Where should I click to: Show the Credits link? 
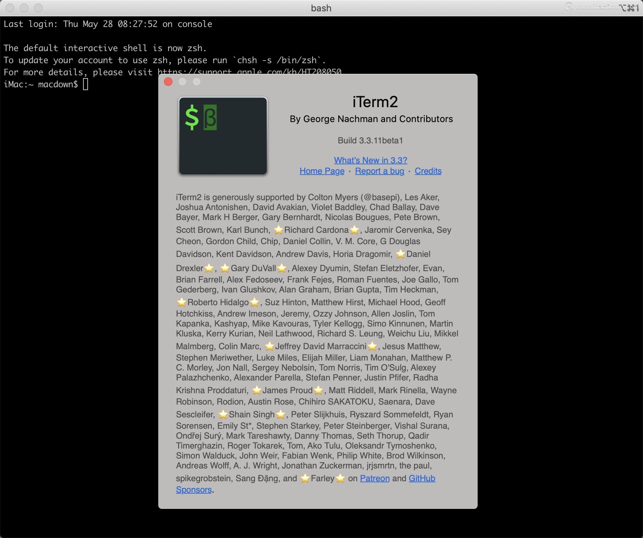coord(428,171)
